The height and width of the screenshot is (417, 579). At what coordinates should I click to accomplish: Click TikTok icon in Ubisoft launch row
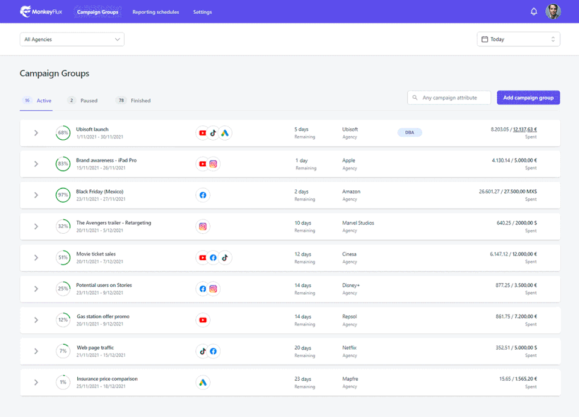point(214,133)
